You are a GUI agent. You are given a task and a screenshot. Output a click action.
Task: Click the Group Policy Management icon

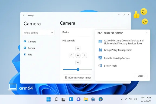coord(100,50)
